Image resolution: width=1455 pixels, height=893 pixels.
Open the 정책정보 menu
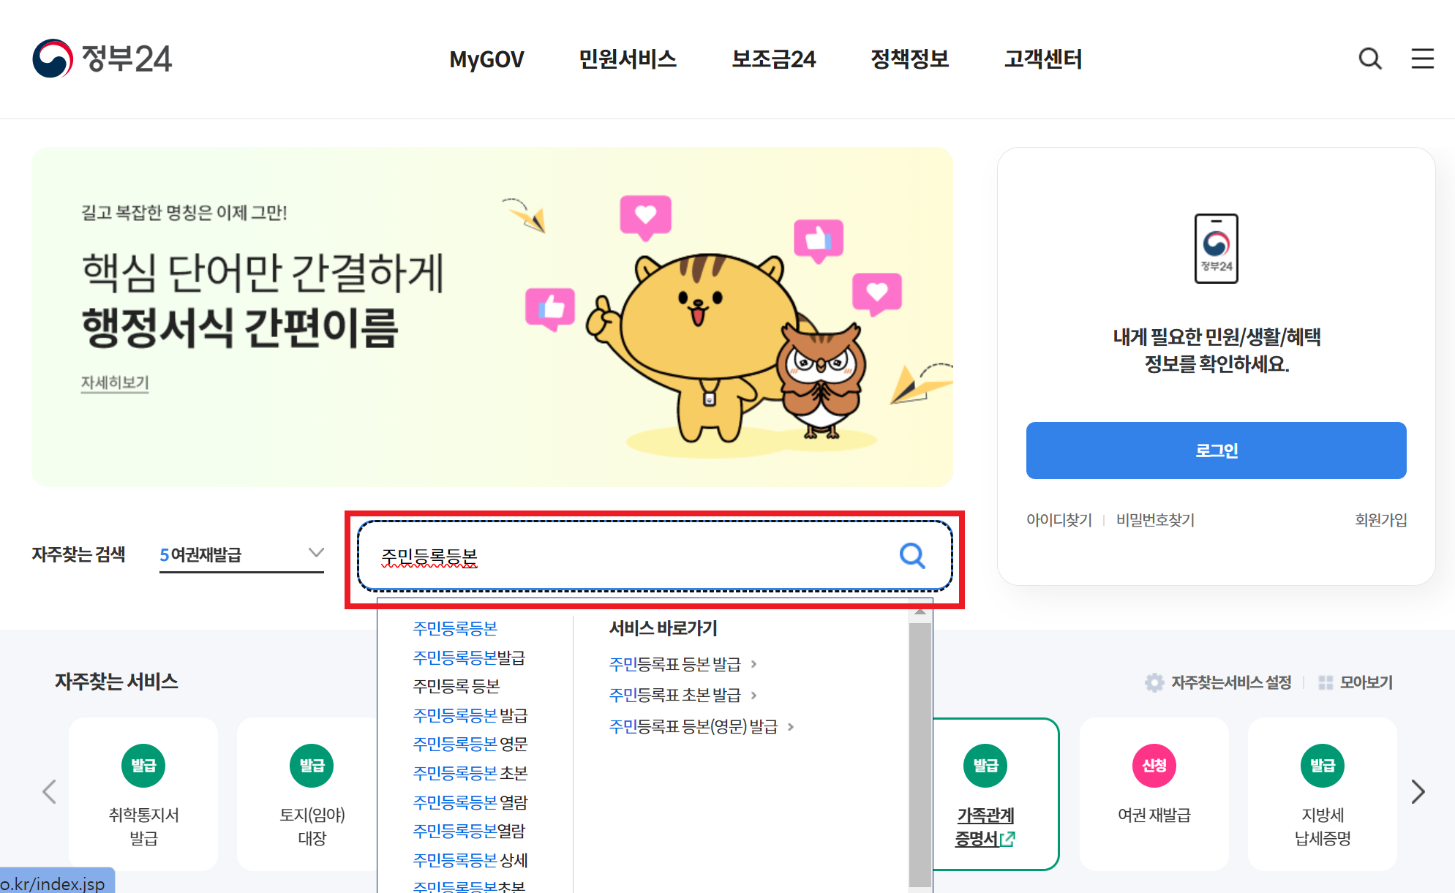(x=910, y=60)
